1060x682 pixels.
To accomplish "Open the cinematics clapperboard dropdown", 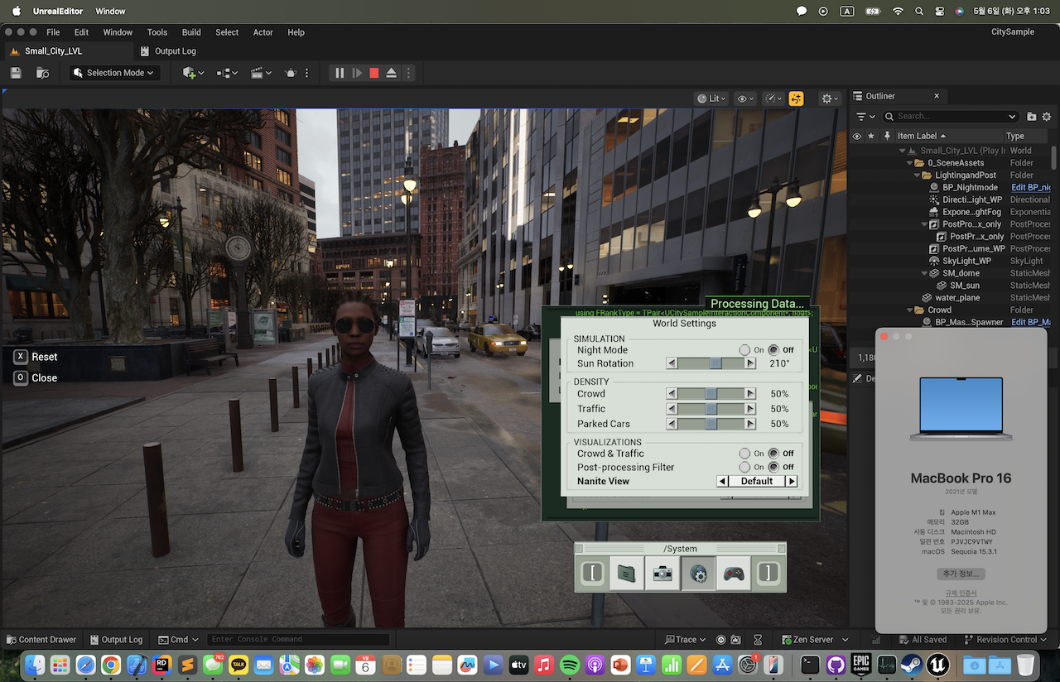I will [x=262, y=73].
